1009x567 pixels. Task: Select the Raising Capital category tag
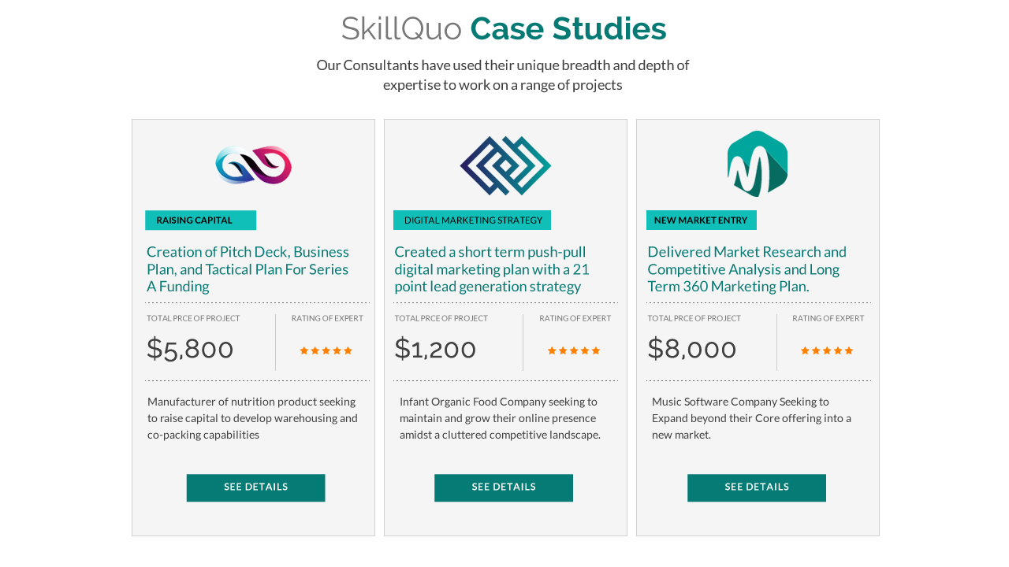(x=200, y=220)
